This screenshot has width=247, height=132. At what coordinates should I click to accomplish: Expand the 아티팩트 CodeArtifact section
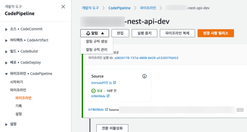(x=6, y=40)
